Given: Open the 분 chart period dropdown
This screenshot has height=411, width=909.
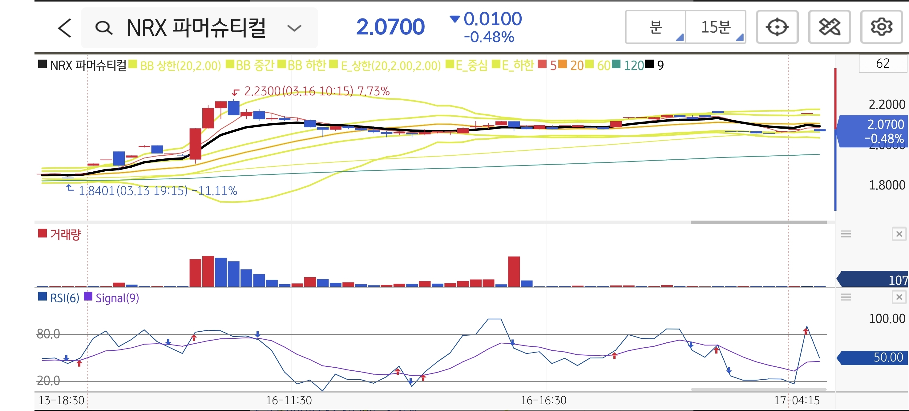Looking at the screenshot, I should click(x=656, y=27).
